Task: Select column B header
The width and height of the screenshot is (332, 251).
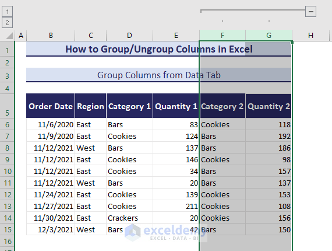Action: 51,35
